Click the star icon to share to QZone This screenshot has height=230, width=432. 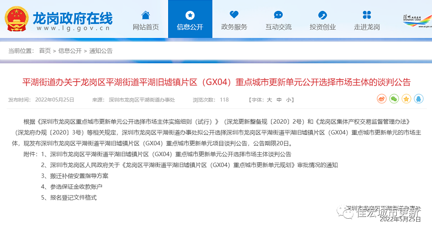[406, 99]
